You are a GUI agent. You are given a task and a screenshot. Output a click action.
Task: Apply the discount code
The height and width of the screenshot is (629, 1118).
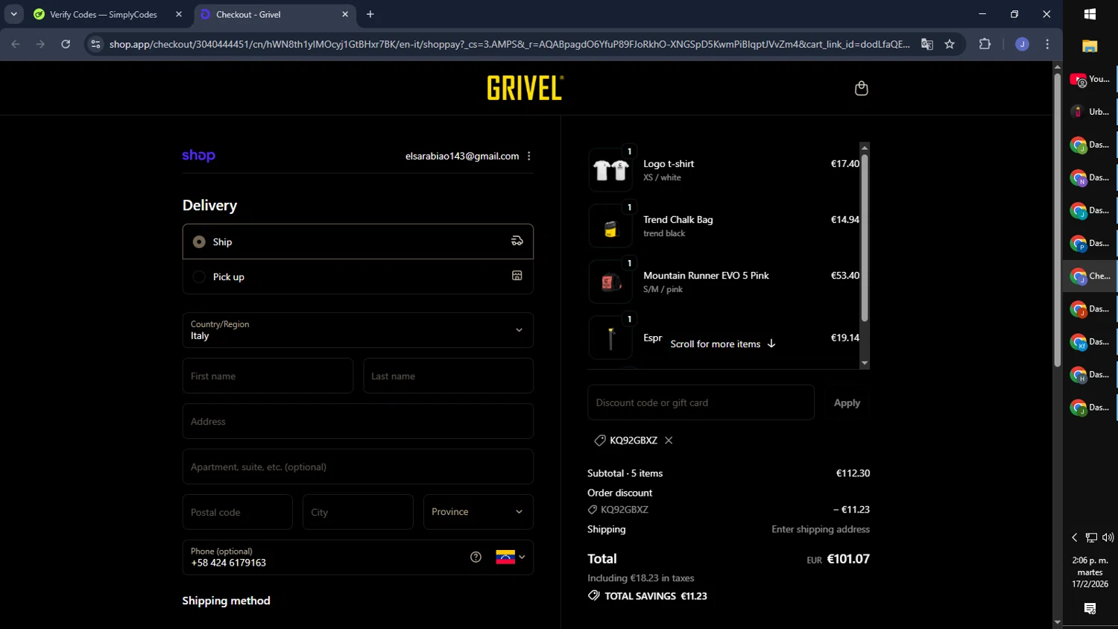847,402
